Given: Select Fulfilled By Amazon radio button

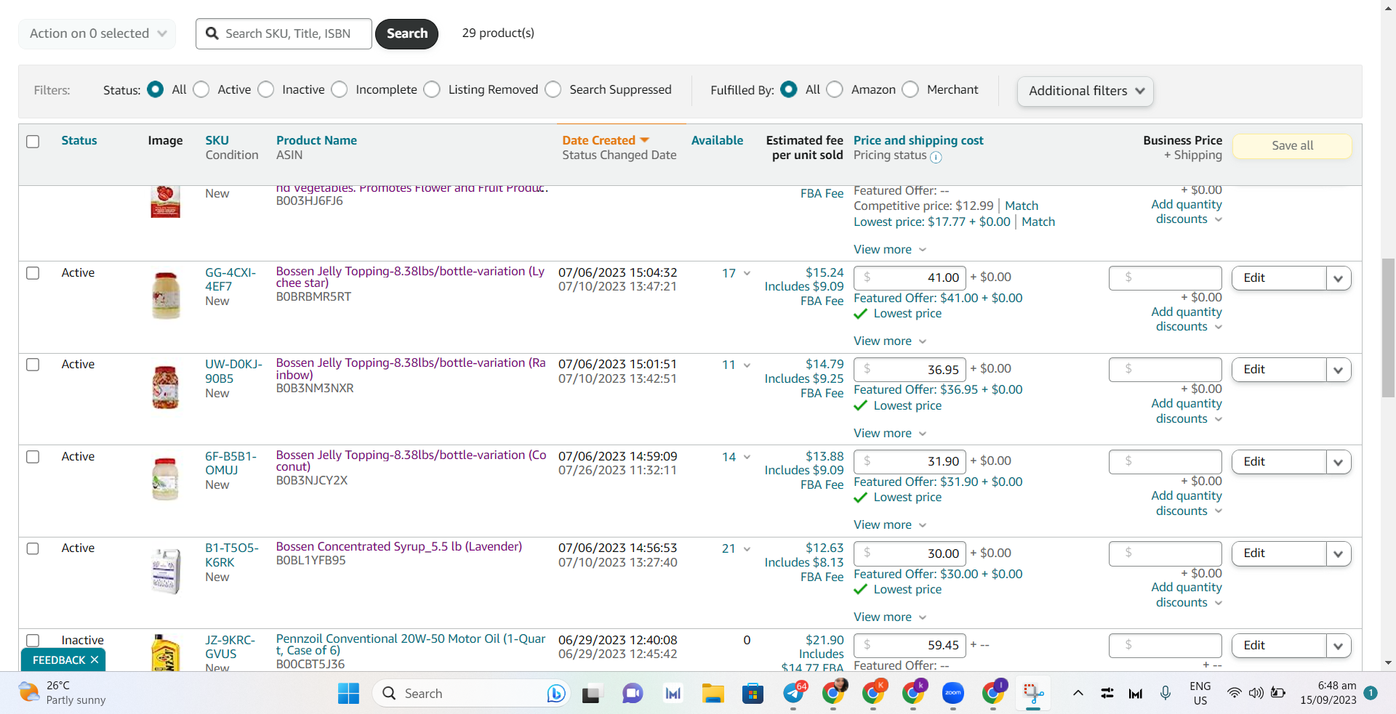Looking at the screenshot, I should coord(835,89).
